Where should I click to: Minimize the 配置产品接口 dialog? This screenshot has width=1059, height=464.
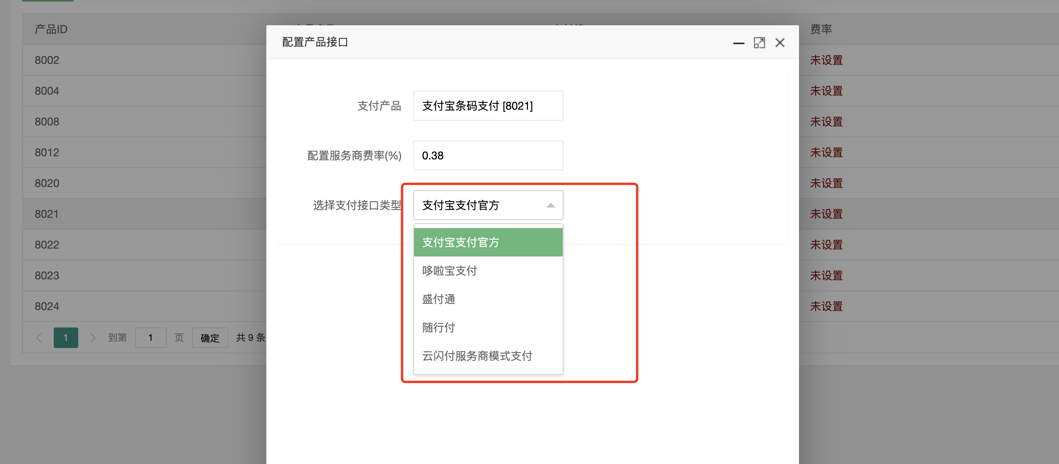pos(739,43)
